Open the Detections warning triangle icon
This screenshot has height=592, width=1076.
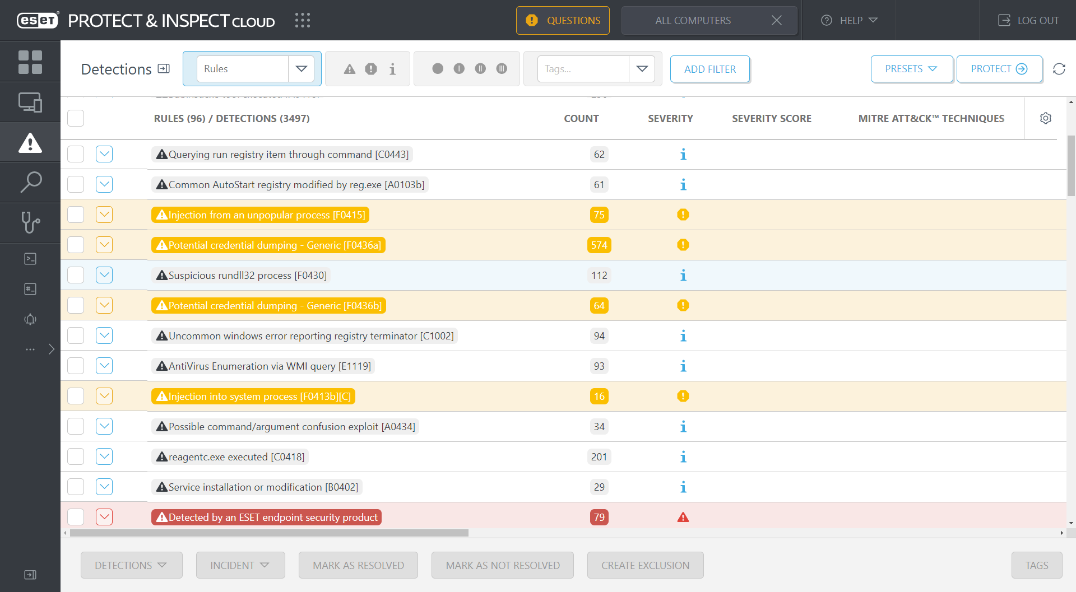click(x=30, y=142)
